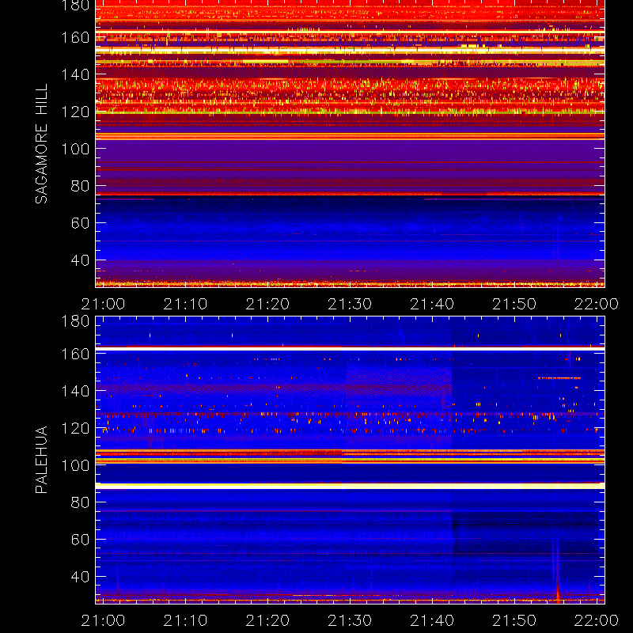This screenshot has width=633, height=633.
Task: Pick the 21:10 time label below Sagamore Hill plot
Action: pos(185,304)
